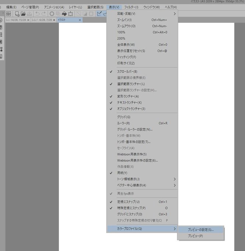This screenshot has height=251, width=245.
Task: Close the 14/28, 15/28 canvas tab
Action: click(28, 20)
